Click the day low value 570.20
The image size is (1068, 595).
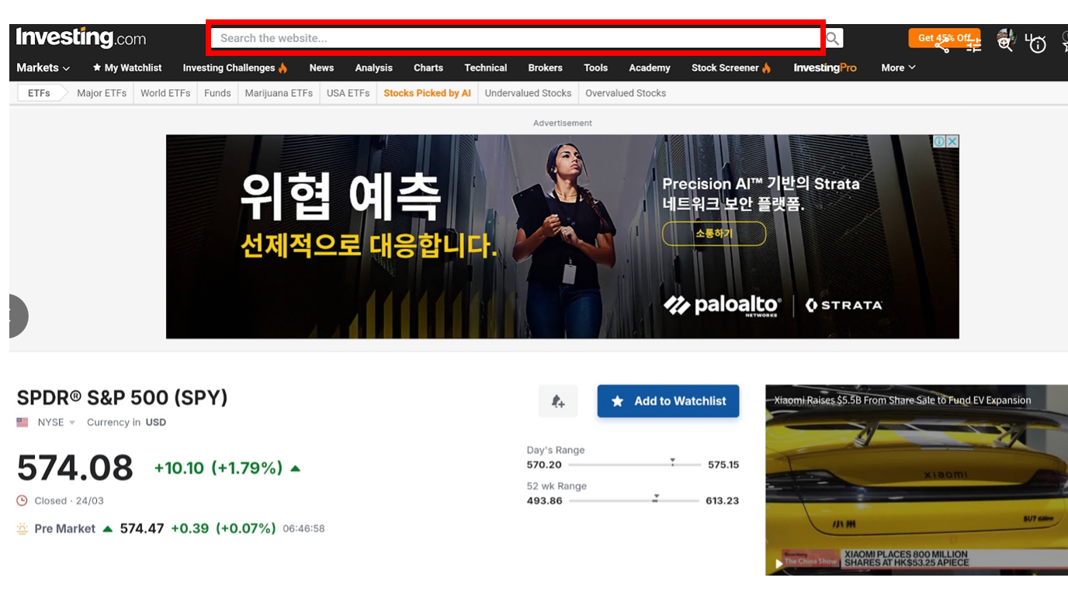pos(544,465)
